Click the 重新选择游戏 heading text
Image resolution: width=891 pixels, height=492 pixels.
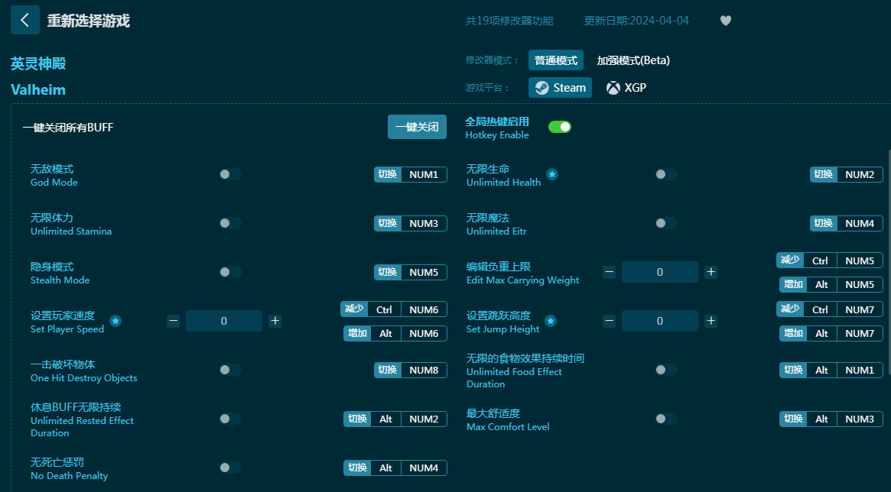[88, 21]
